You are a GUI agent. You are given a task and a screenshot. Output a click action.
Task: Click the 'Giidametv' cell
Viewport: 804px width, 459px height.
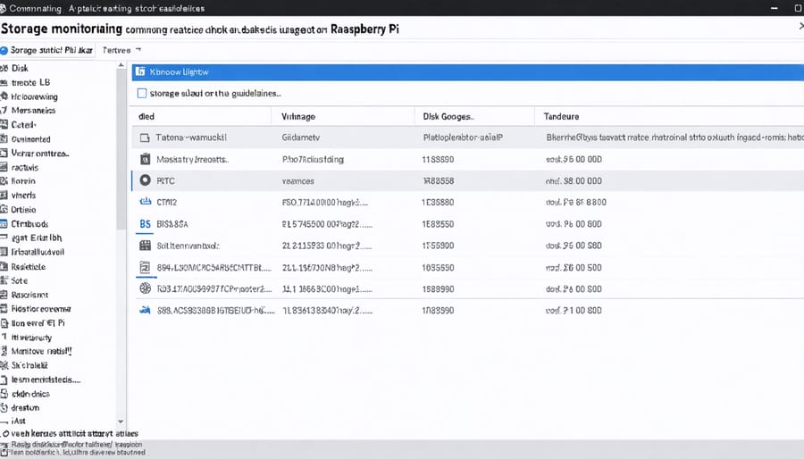300,138
